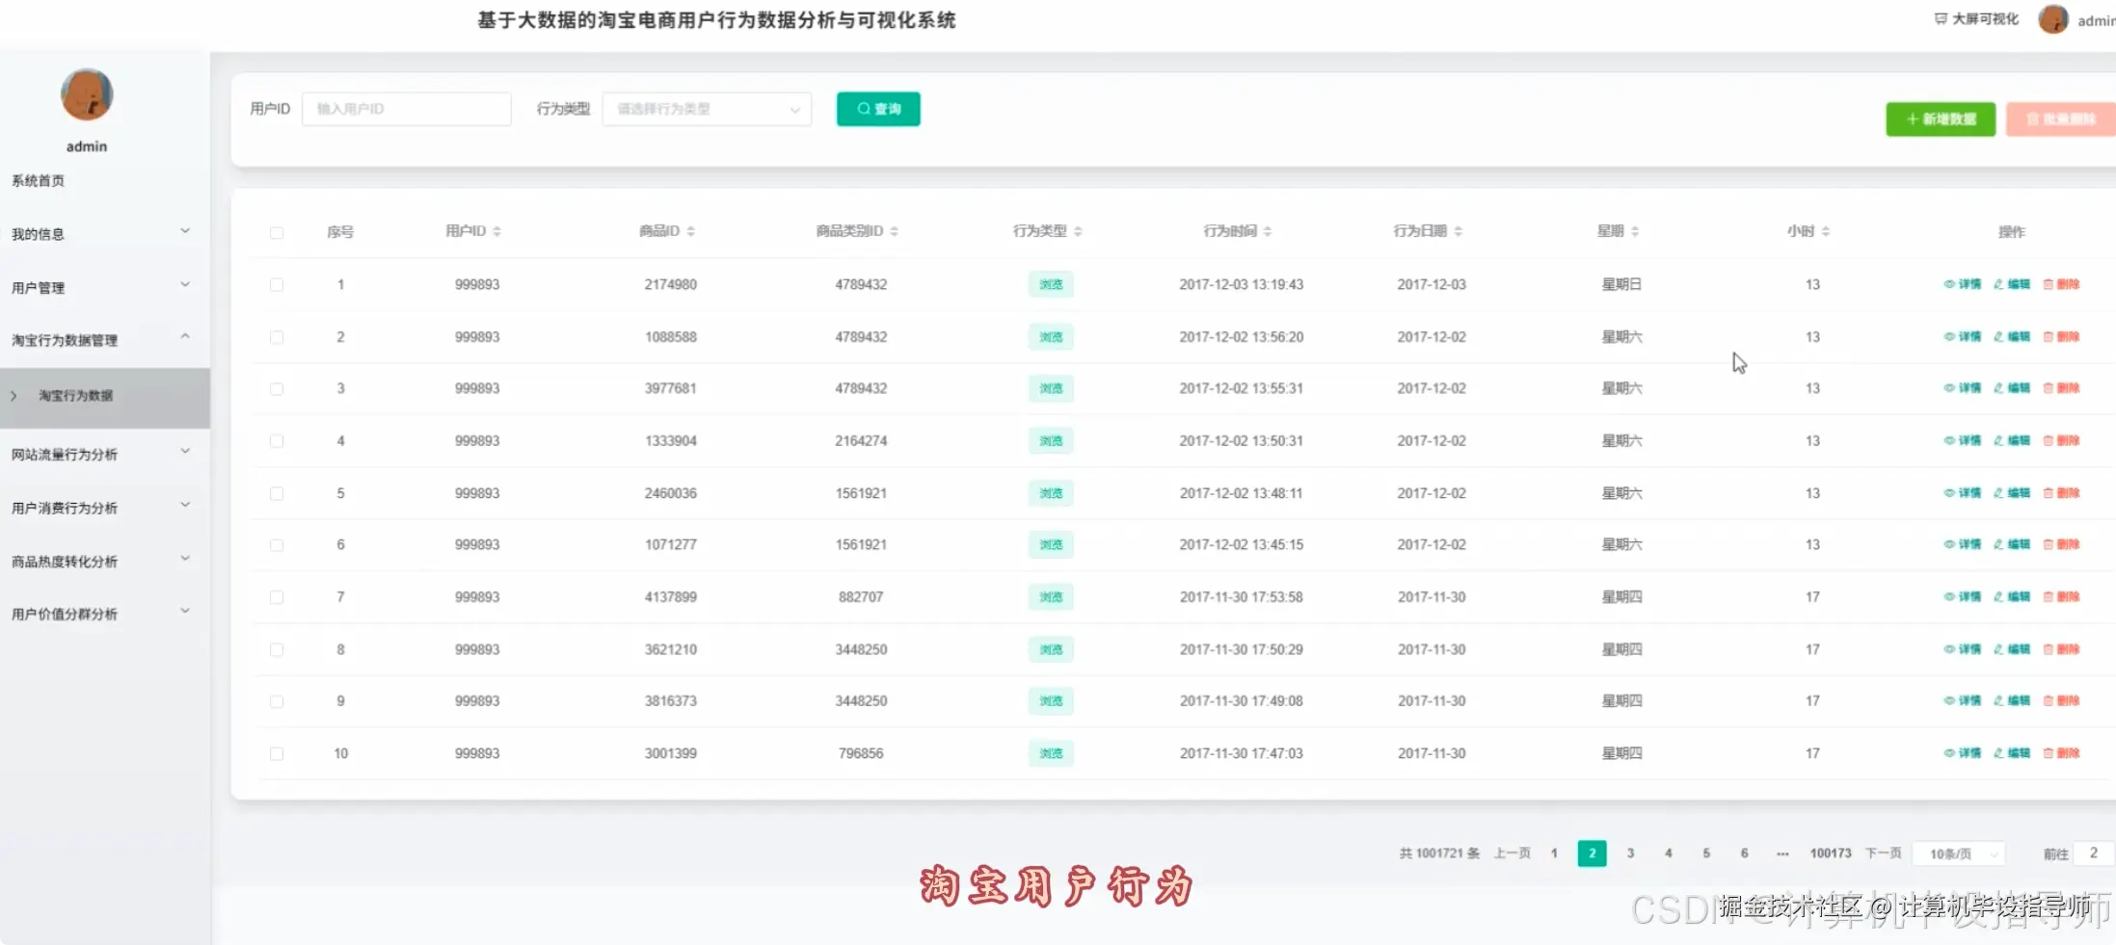
Task: Select the checkbox for row 5
Action: [278, 492]
